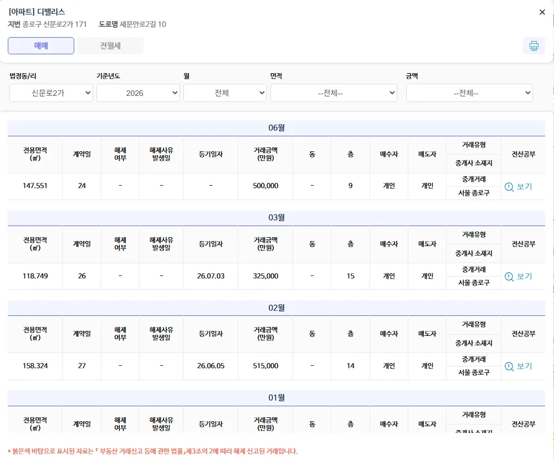Click the lot address 종로구 신문로2가 171
554x460 pixels.
pyautogui.click(x=54, y=24)
